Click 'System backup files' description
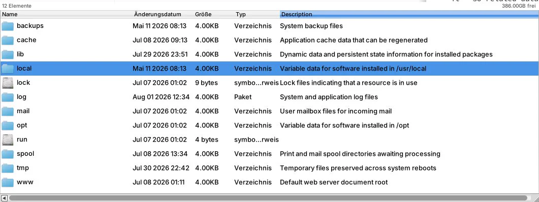The image size is (539, 202). coord(311,26)
